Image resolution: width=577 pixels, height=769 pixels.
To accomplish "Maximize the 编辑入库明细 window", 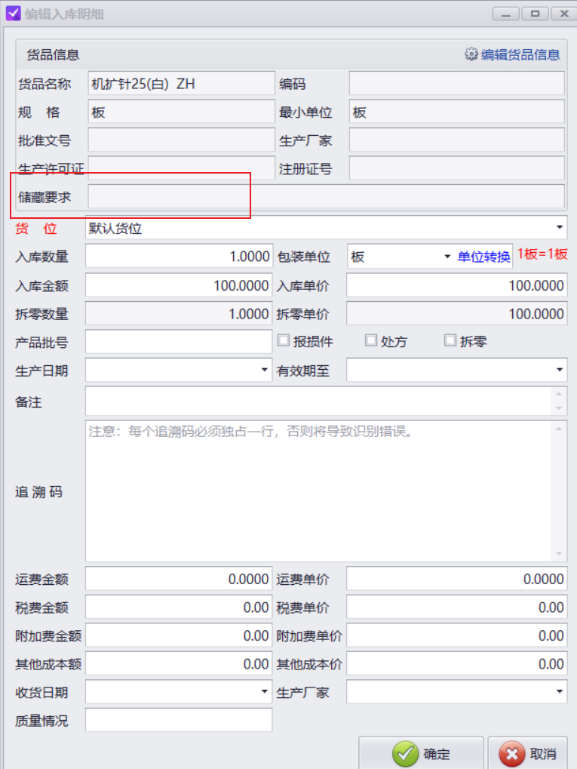I will point(535,14).
